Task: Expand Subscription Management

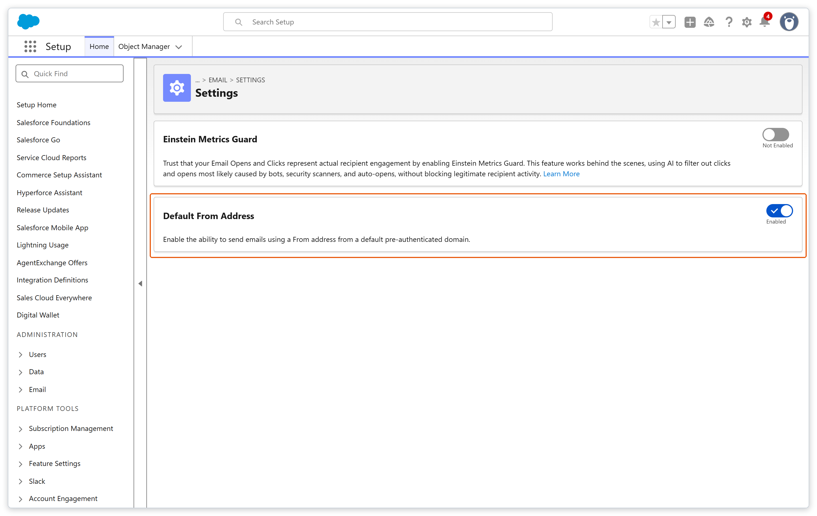Action: tap(20, 429)
